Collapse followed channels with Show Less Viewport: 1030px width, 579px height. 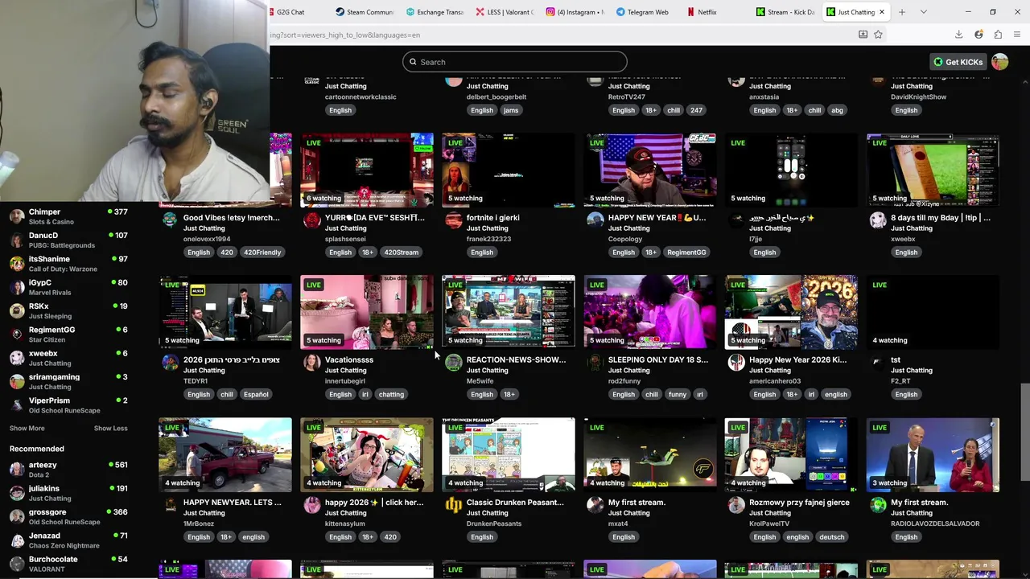[110, 429]
